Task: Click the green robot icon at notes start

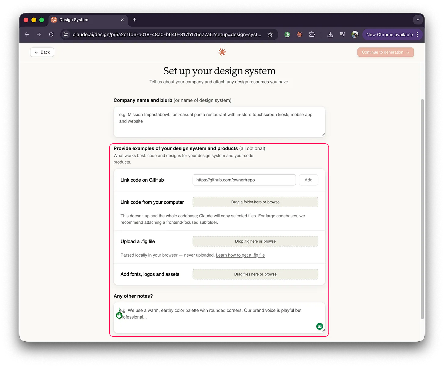Action: pyautogui.click(x=119, y=315)
